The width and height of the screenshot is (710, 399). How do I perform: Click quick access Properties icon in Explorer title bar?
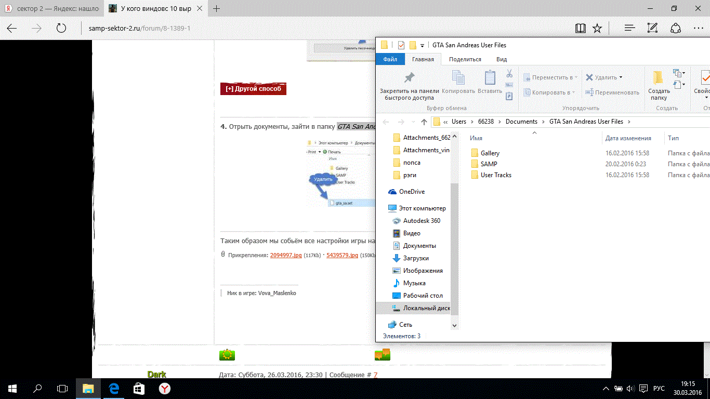401,45
